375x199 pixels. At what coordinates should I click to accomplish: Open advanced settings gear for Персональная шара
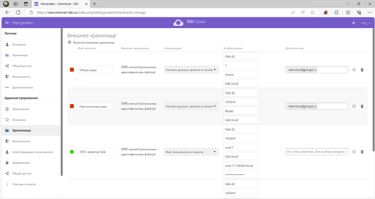coord(354,106)
